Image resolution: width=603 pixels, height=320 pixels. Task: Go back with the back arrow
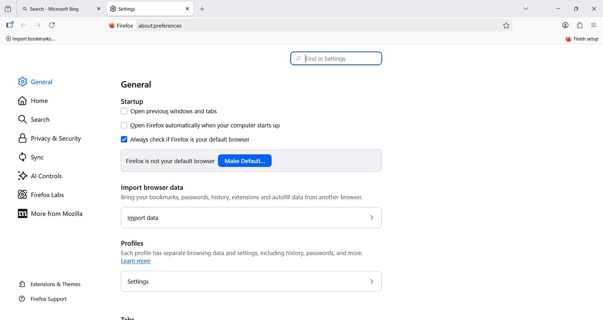point(24,25)
